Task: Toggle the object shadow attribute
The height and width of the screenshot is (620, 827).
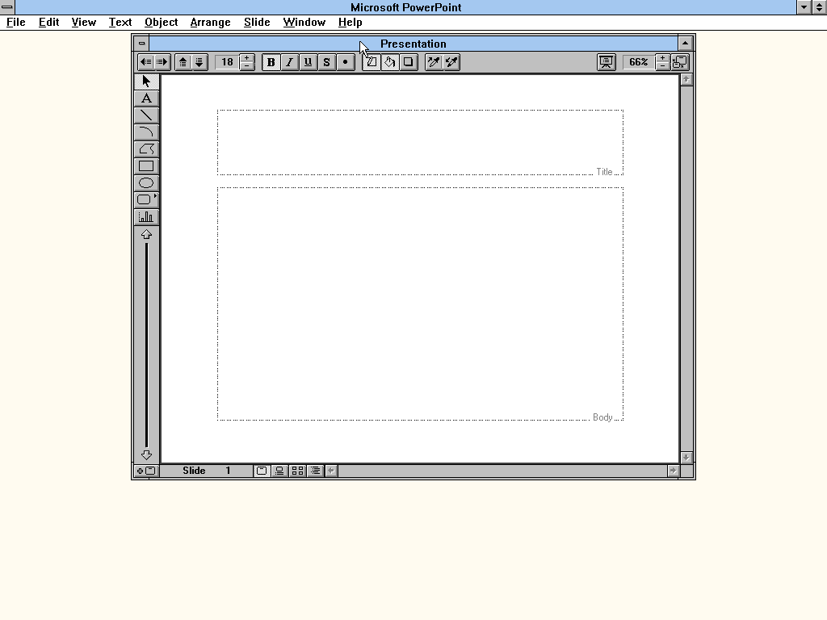Action: pyautogui.click(x=408, y=62)
